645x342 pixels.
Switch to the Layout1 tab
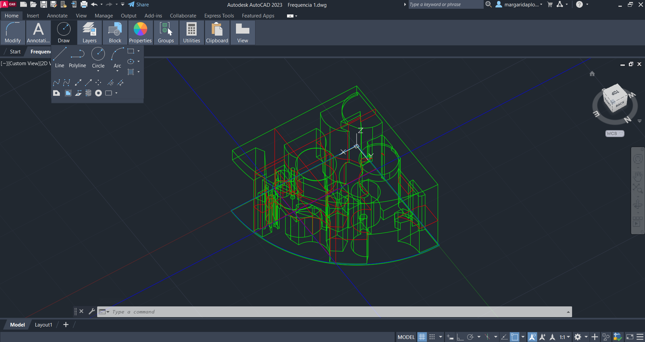[x=43, y=325]
